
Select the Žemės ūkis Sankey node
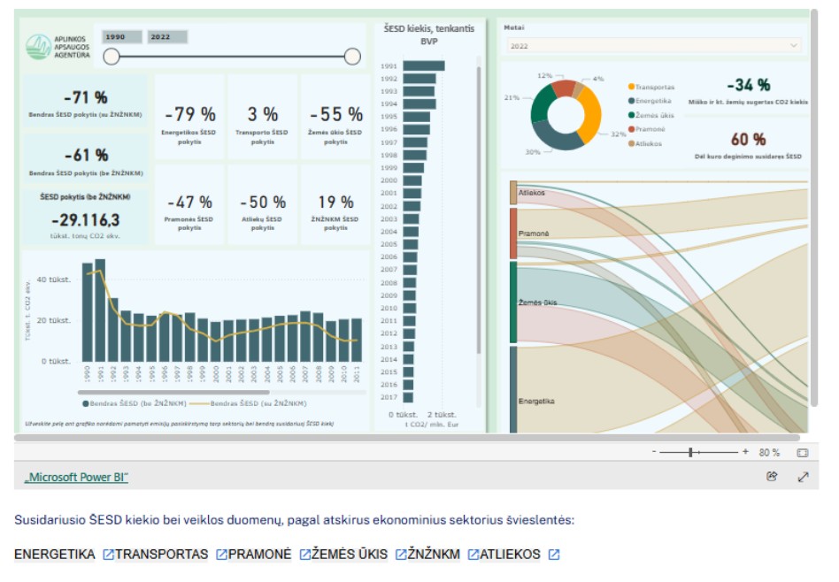pos(513,302)
